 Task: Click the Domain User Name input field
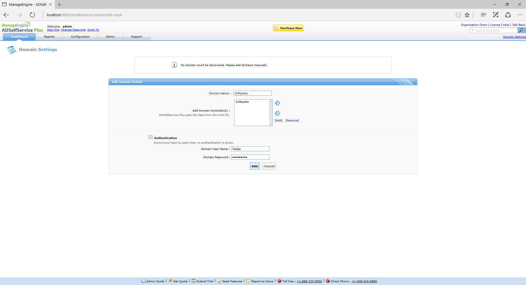(250, 149)
